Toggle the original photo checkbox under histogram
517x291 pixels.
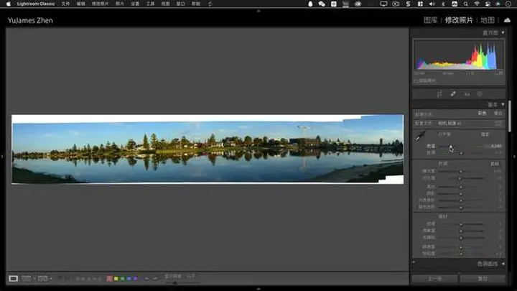(x=416, y=80)
